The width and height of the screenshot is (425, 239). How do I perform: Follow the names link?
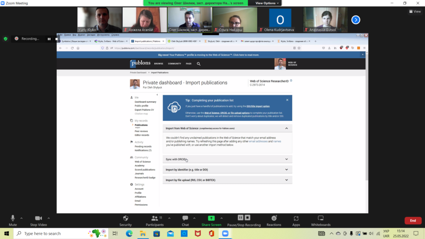277,141
